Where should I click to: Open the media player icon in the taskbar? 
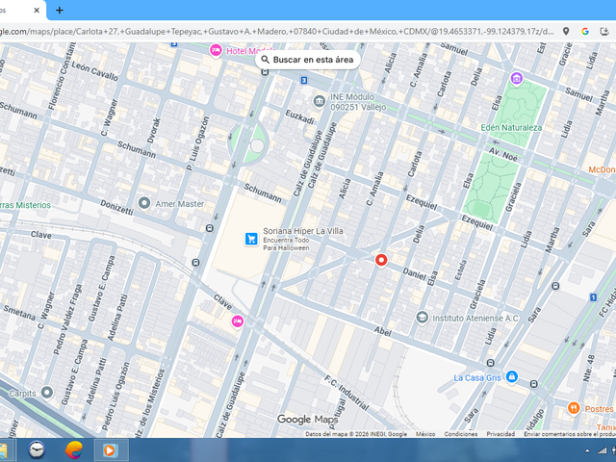coord(110,449)
